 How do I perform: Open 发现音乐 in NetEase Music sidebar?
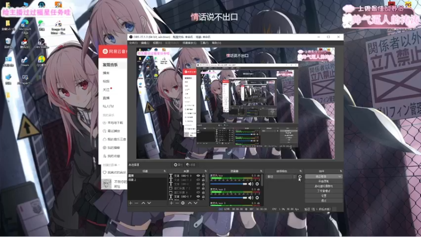tap(110, 65)
